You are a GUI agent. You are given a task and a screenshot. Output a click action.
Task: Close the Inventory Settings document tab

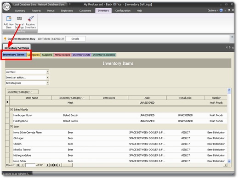(233, 48)
